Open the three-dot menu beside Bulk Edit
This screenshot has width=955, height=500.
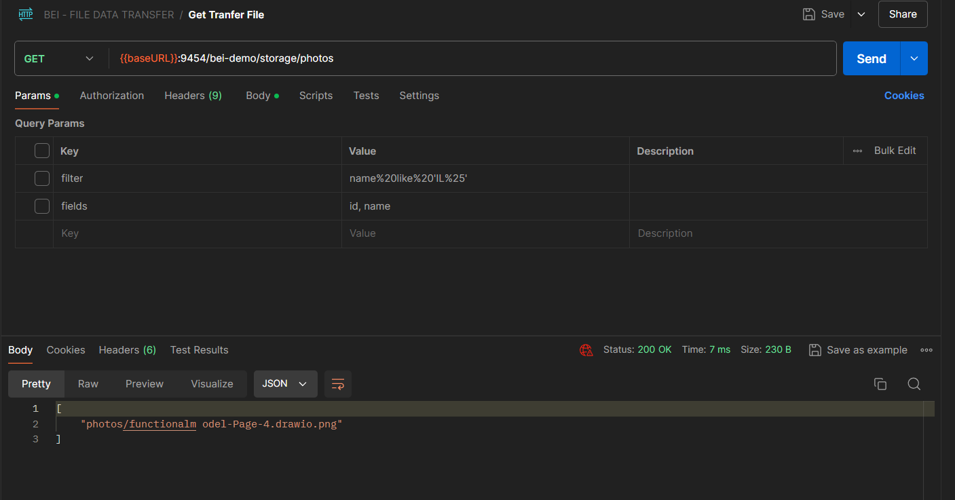857,151
